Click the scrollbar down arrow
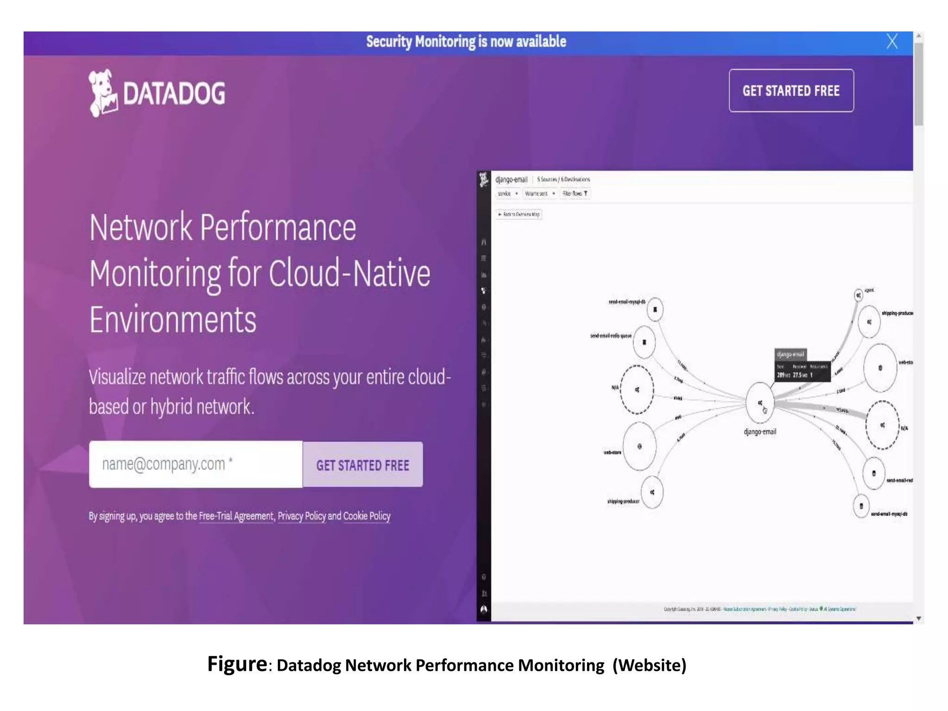The height and width of the screenshot is (711, 948). (x=919, y=618)
